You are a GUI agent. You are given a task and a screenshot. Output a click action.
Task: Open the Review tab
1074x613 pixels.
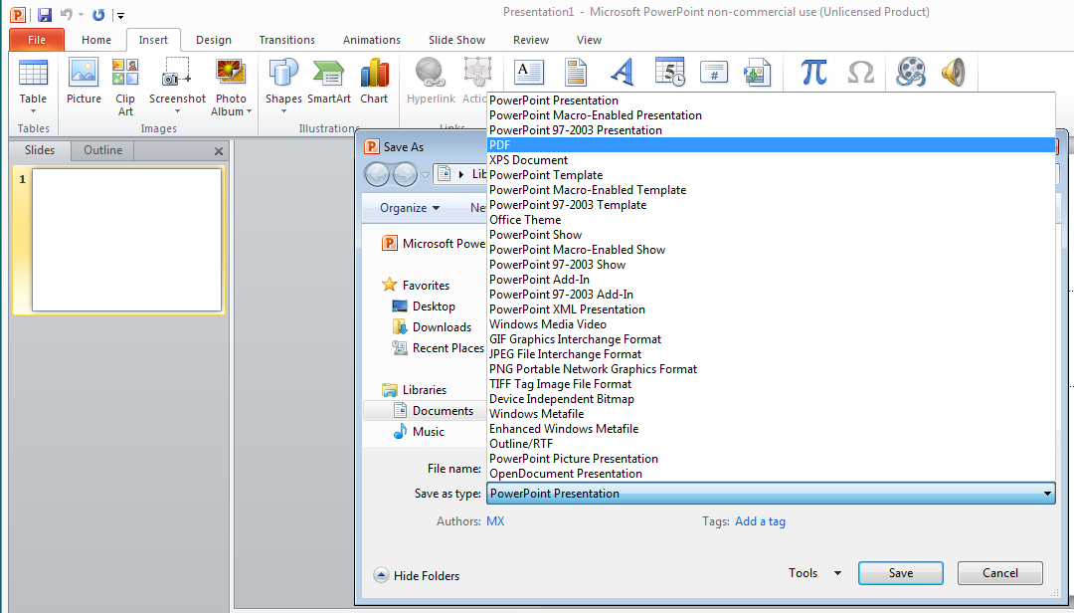[531, 40]
